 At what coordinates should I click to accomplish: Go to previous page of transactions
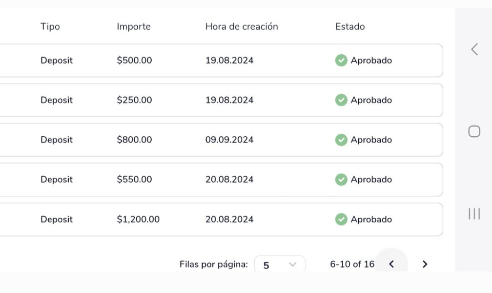(x=391, y=264)
